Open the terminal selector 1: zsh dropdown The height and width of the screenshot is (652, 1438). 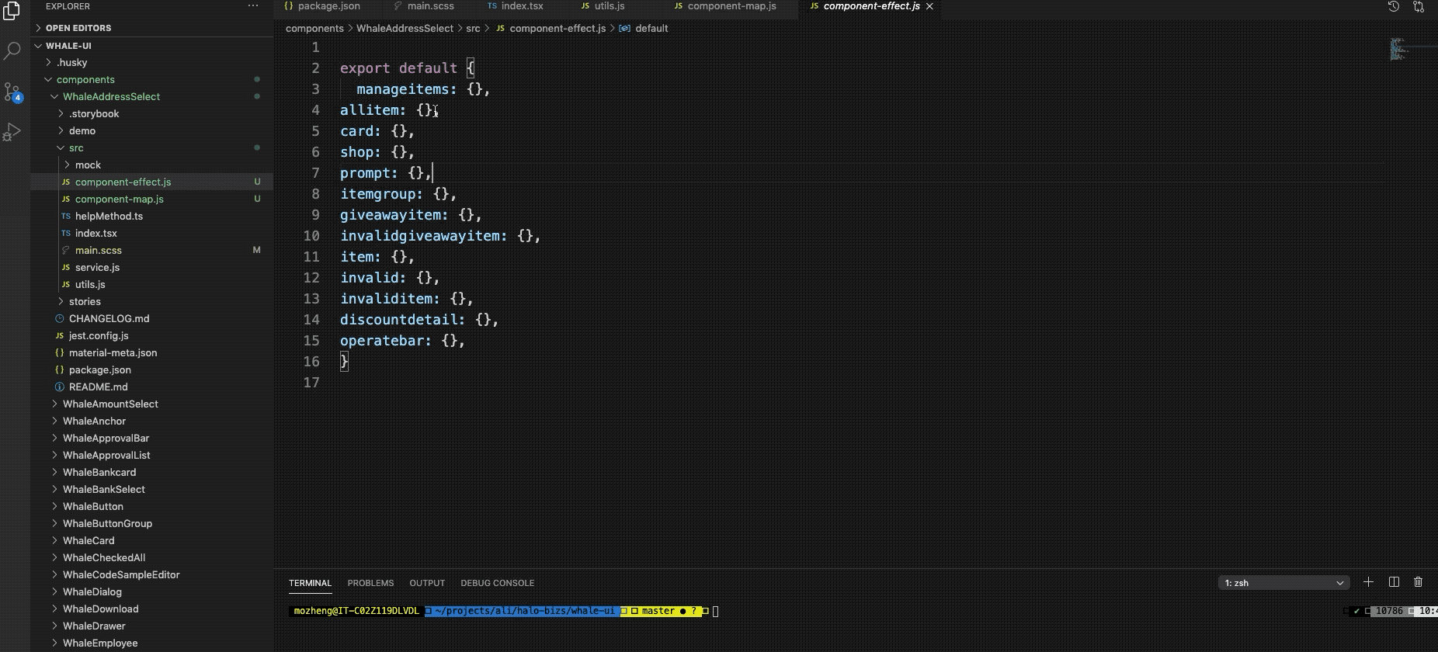(x=1283, y=583)
